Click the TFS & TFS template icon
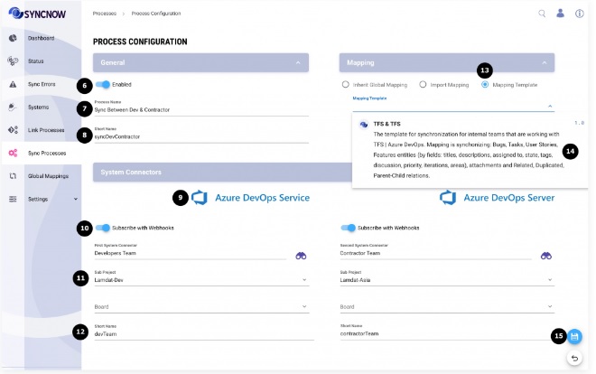Viewport: 596px width, 374px height. (x=364, y=125)
